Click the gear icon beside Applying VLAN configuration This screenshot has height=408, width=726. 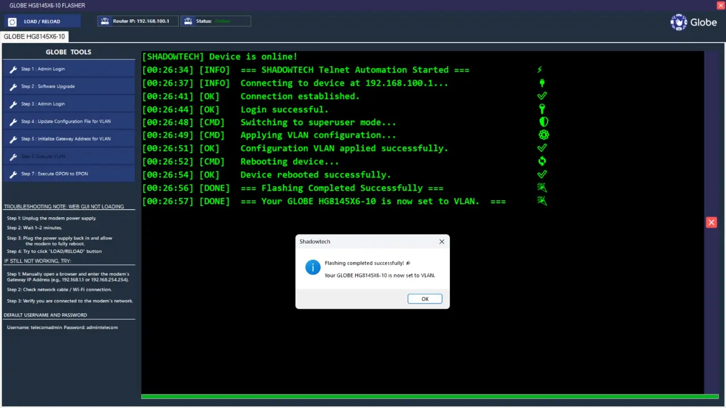[x=544, y=135]
